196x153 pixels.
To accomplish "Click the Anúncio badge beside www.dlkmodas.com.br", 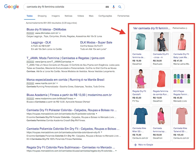I will (30, 33).
